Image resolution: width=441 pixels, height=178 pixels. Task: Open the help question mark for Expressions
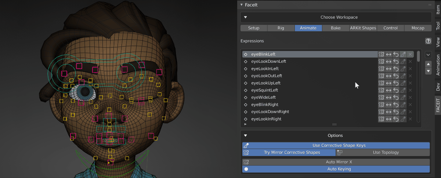point(428,41)
